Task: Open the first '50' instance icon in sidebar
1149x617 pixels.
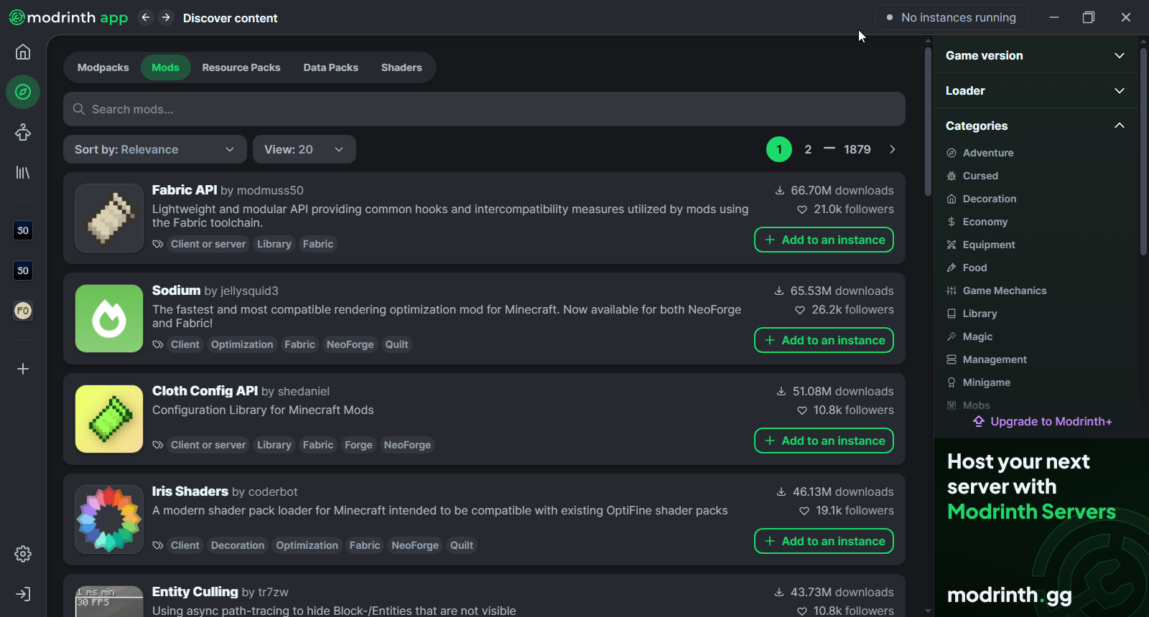Action: coord(23,230)
